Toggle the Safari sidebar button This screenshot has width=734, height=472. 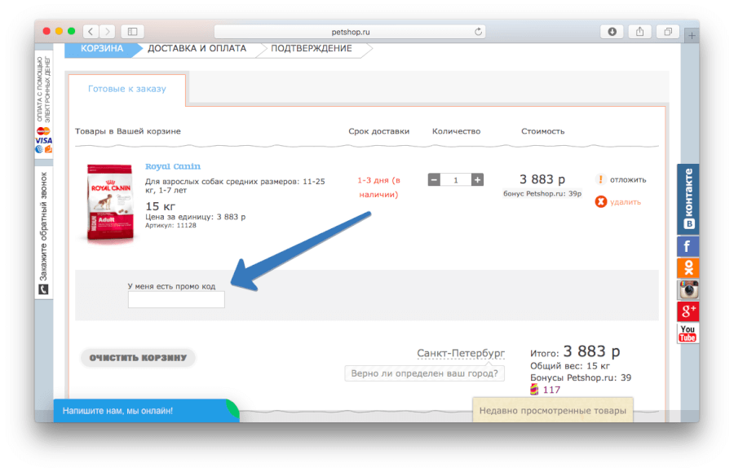pos(132,32)
